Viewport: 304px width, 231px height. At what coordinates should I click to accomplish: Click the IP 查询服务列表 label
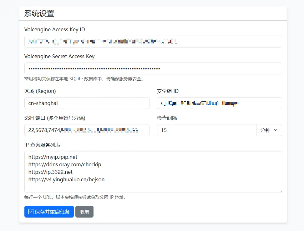coord(42,145)
